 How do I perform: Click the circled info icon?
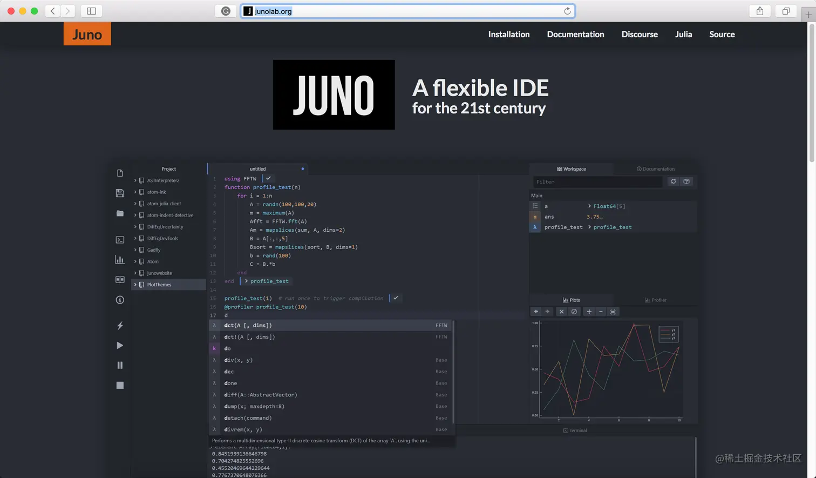point(120,300)
